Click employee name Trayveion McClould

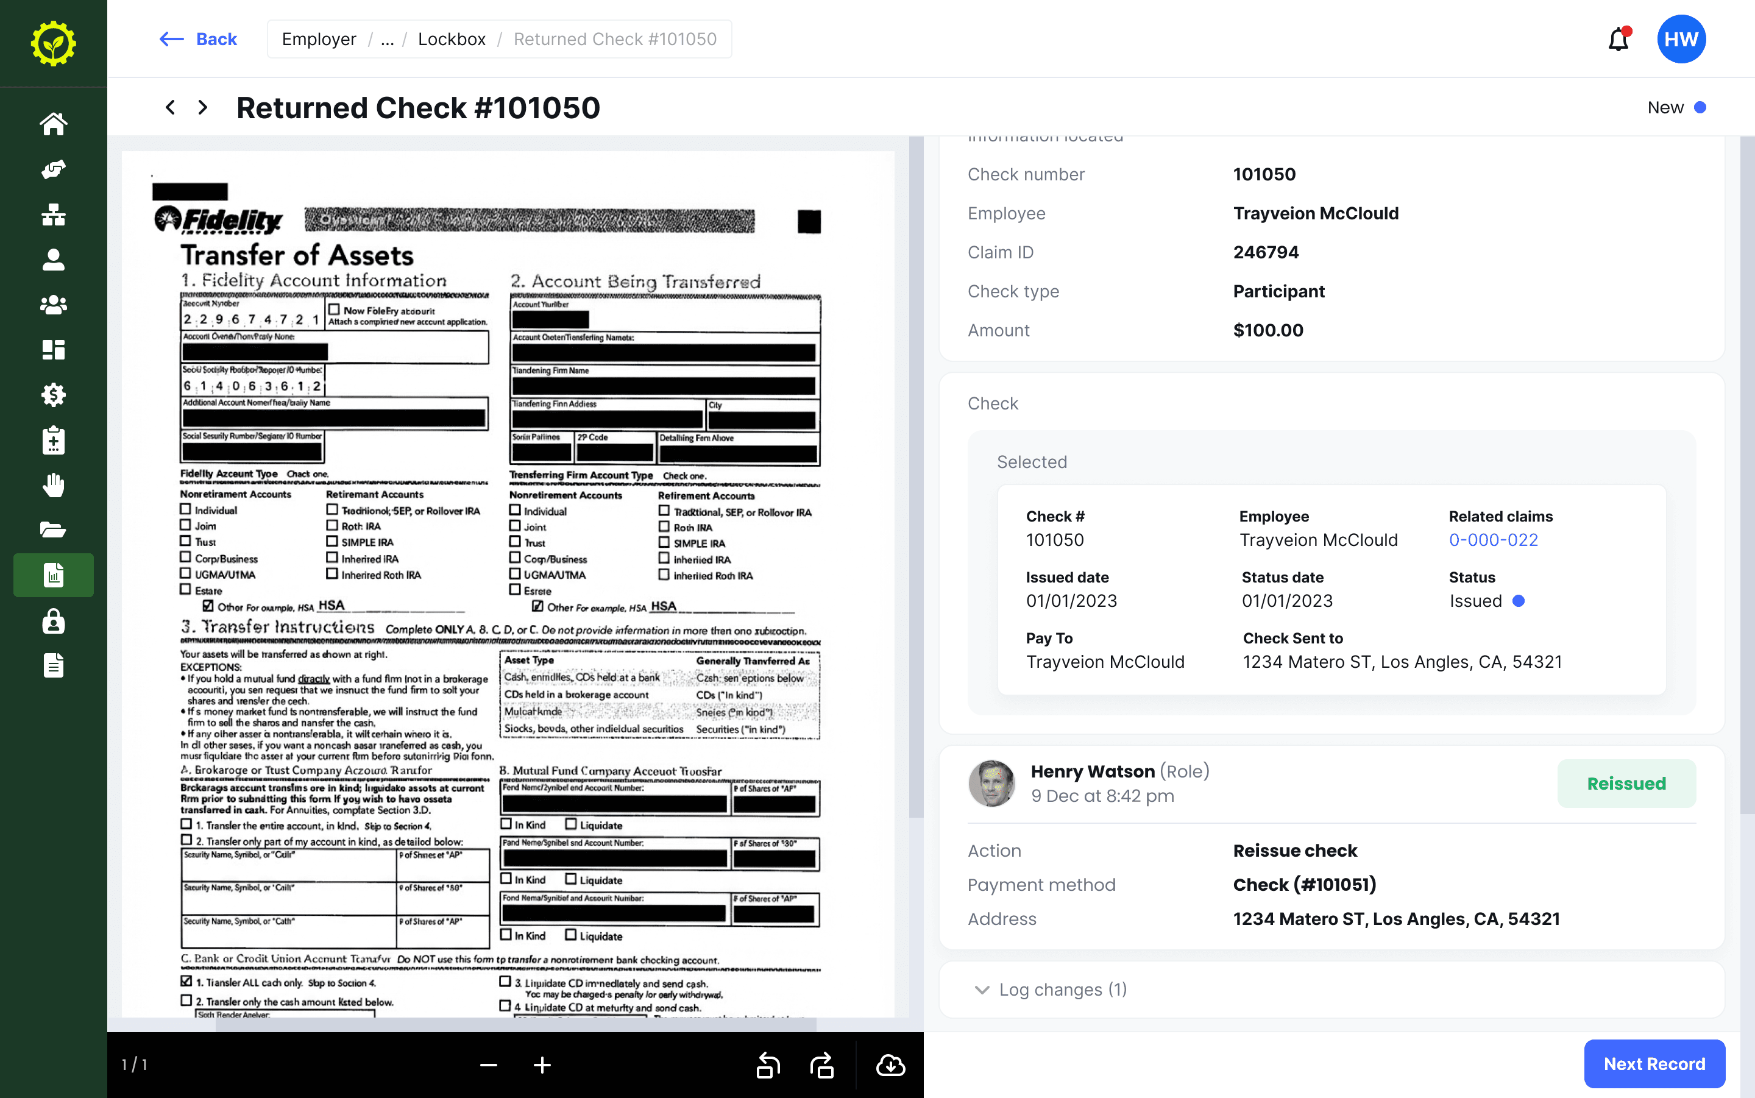point(1316,213)
